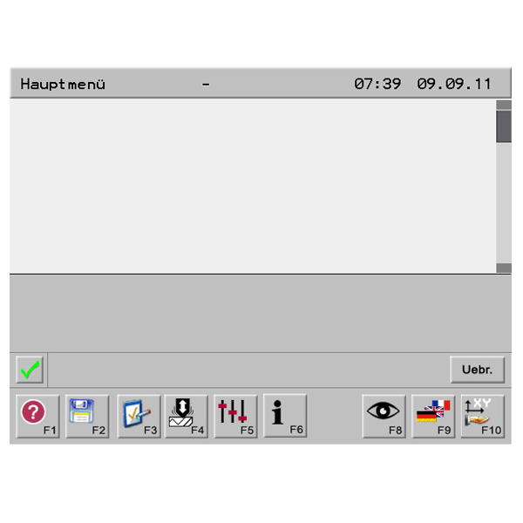The height and width of the screenshot is (523, 523).
Task: Click the F2 floppy disk save icon
Action: pyautogui.click(x=87, y=417)
